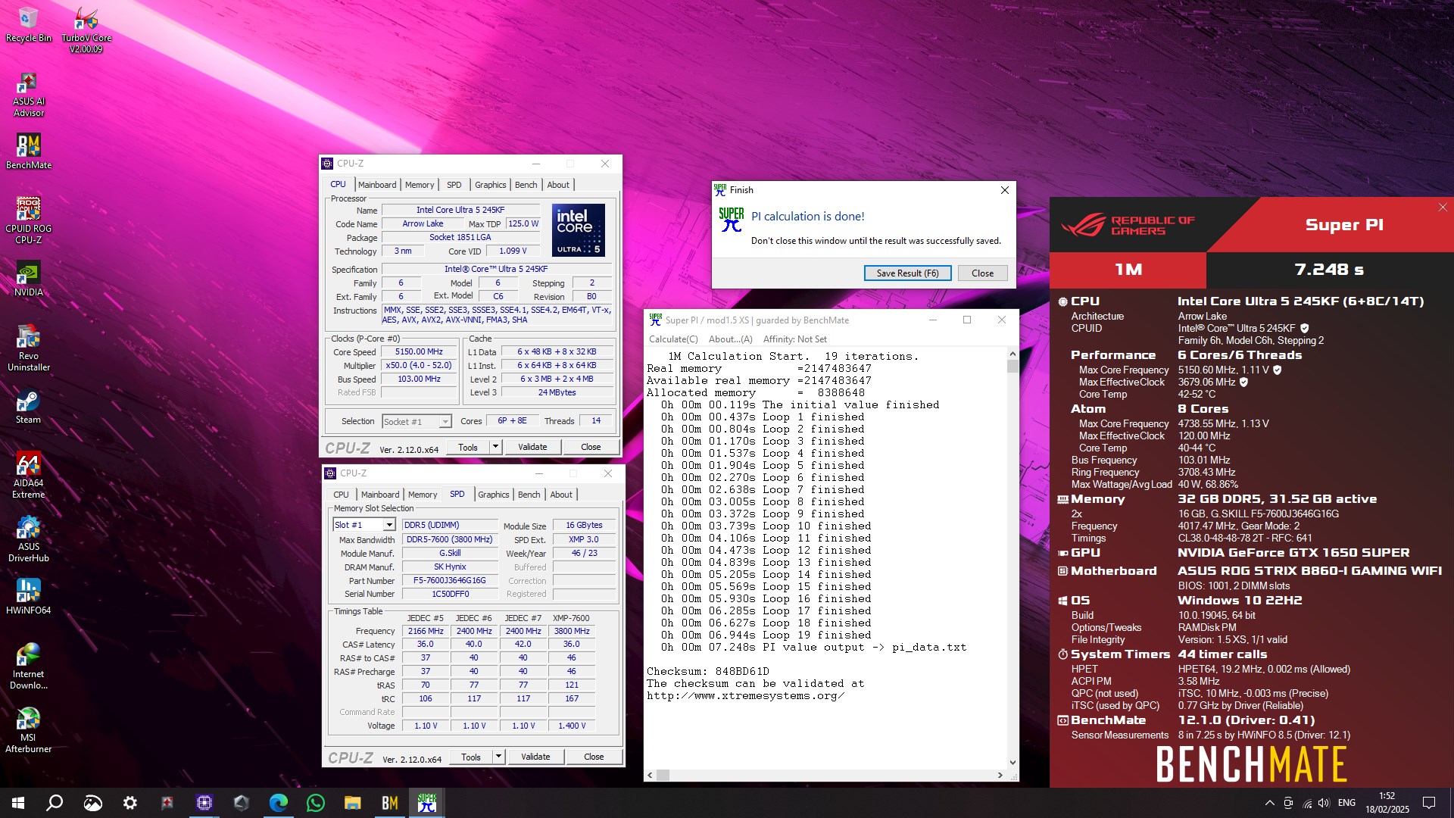This screenshot has width=1454, height=818.
Task: Click Close button in Finish dialog
Action: [x=983, y=273]
